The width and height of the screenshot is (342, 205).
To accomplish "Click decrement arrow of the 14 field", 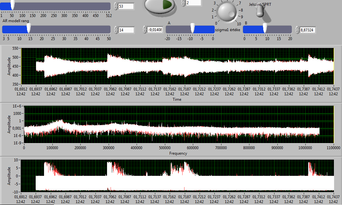I will coord(116,32).
